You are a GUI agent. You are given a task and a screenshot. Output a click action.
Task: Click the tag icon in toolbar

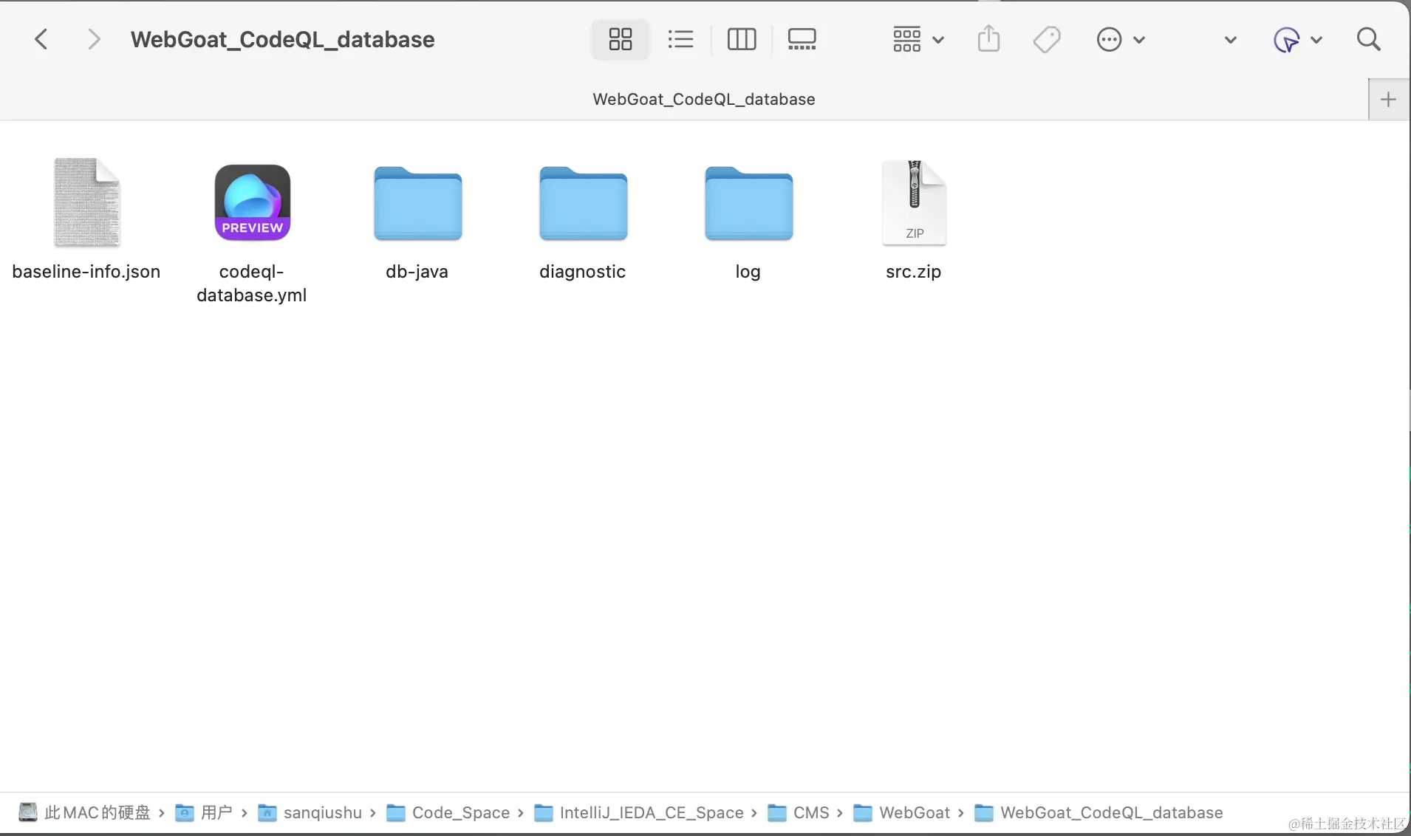pyautogui.click(x=1047, y=39)
